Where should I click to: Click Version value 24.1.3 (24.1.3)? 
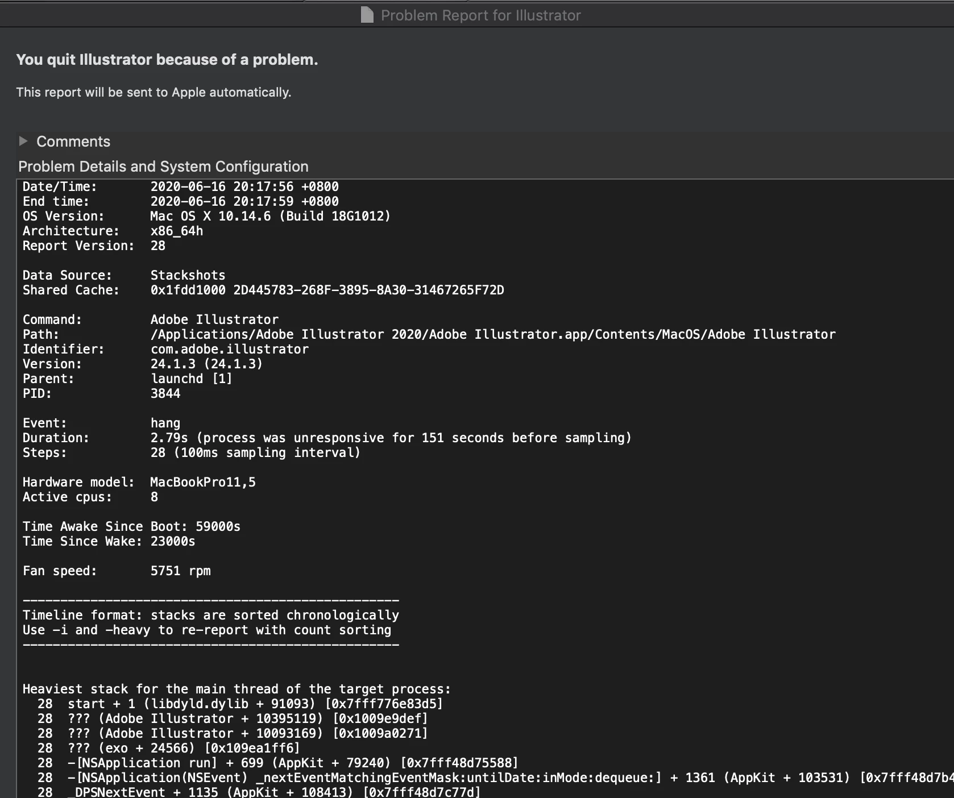click(206, 364)
